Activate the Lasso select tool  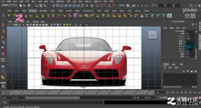[x=3, y=31]
